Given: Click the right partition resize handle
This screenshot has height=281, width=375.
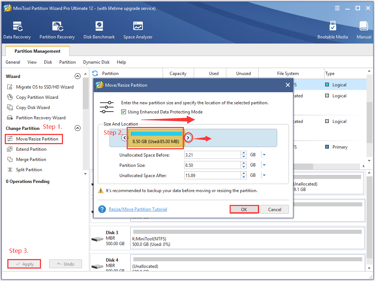Looking at the screenshot, I should pos(187,138).
